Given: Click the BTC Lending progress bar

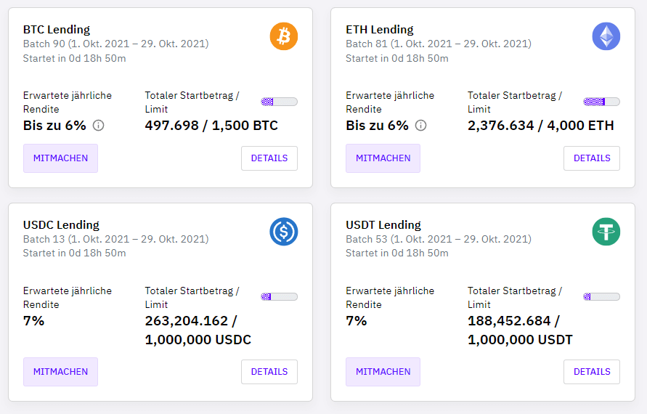Looking at the screenshot, I should tap(280, 102).
